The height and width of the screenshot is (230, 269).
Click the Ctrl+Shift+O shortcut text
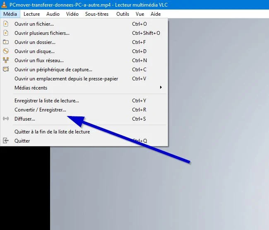146,33
